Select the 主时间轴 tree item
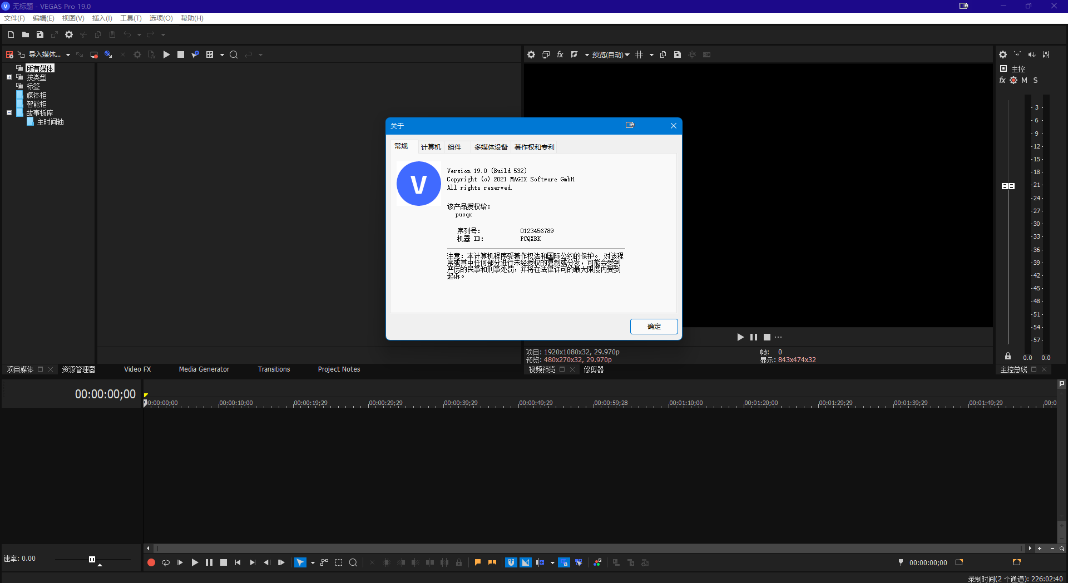The image size is (1068, 583). (50, 122)
